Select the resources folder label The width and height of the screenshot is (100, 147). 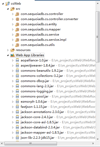tap(23, 50)
